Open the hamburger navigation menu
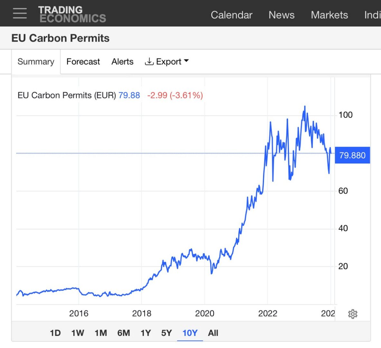 point(20,13)
